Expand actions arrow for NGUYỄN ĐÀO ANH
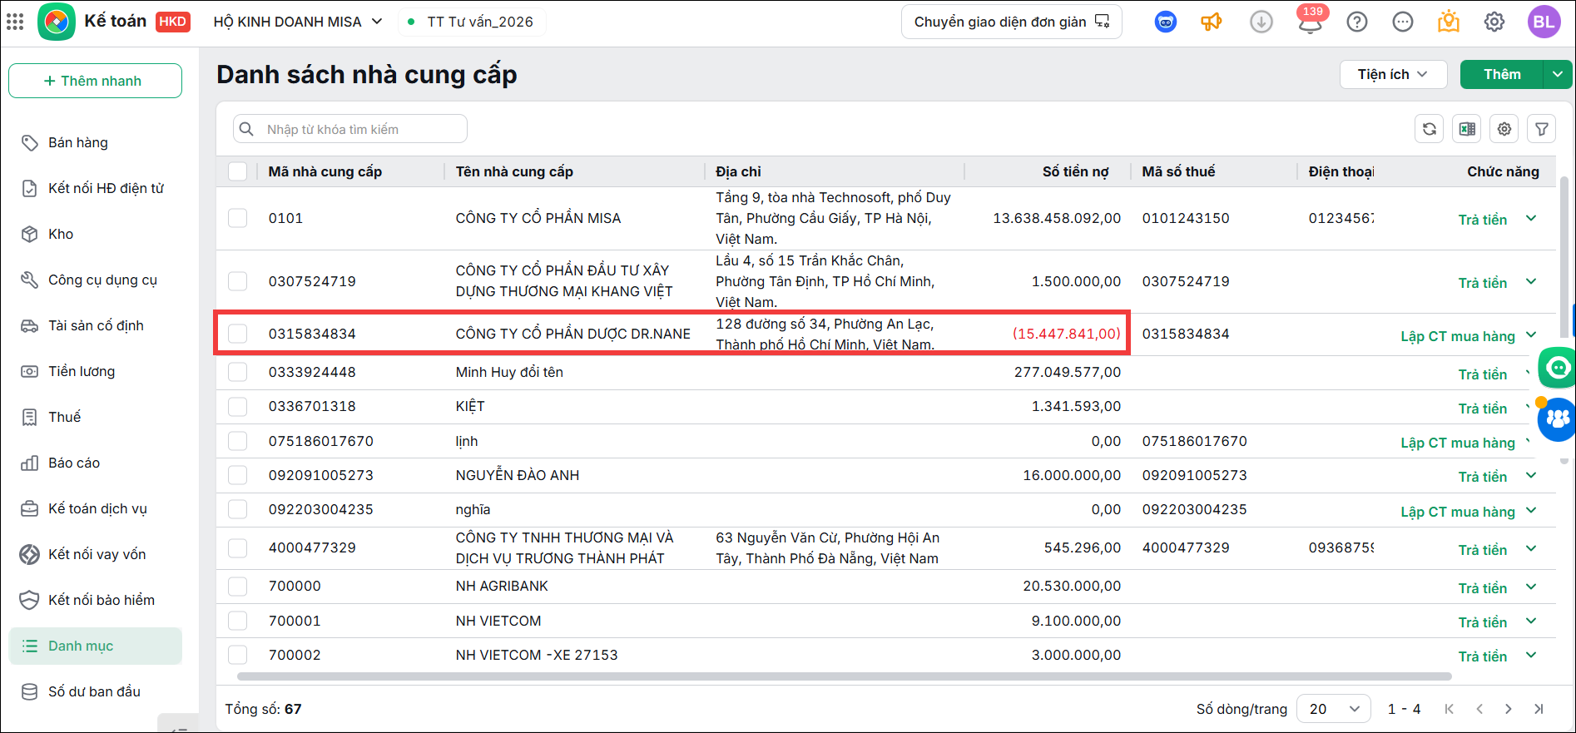 coord(1531,475)
